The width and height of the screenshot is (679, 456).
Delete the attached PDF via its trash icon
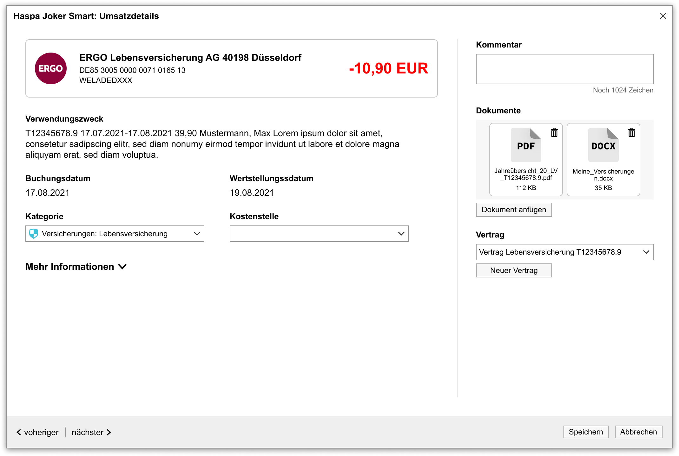click(x=554, y=133)
